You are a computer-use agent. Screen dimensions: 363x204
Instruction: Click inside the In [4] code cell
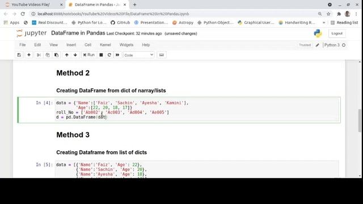197,110
